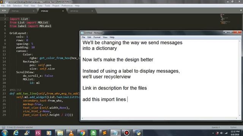Open the Python syntax selector in the status bar
The image size is (243, 136).
[x=234, y=127]
